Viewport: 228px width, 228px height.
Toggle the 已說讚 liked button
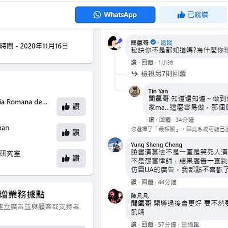click(x=193, y=15)
